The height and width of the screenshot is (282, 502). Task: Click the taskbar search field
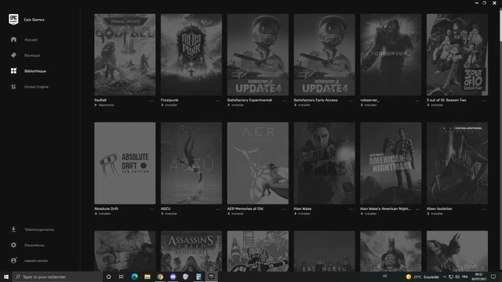[57, 277]
